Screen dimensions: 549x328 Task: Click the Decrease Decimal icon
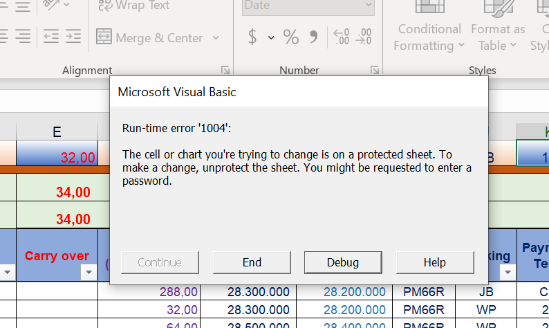pyautogui.click(x=364, y=37)
